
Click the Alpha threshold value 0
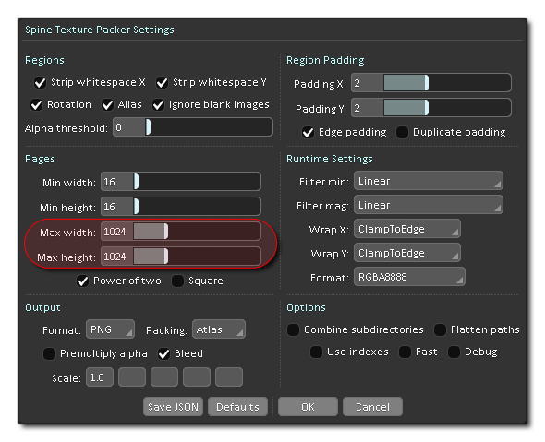click(x=118, y=127)
